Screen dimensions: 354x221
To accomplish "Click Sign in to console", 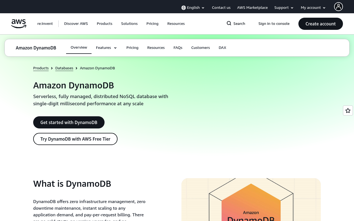I will [x=274, y=24].
